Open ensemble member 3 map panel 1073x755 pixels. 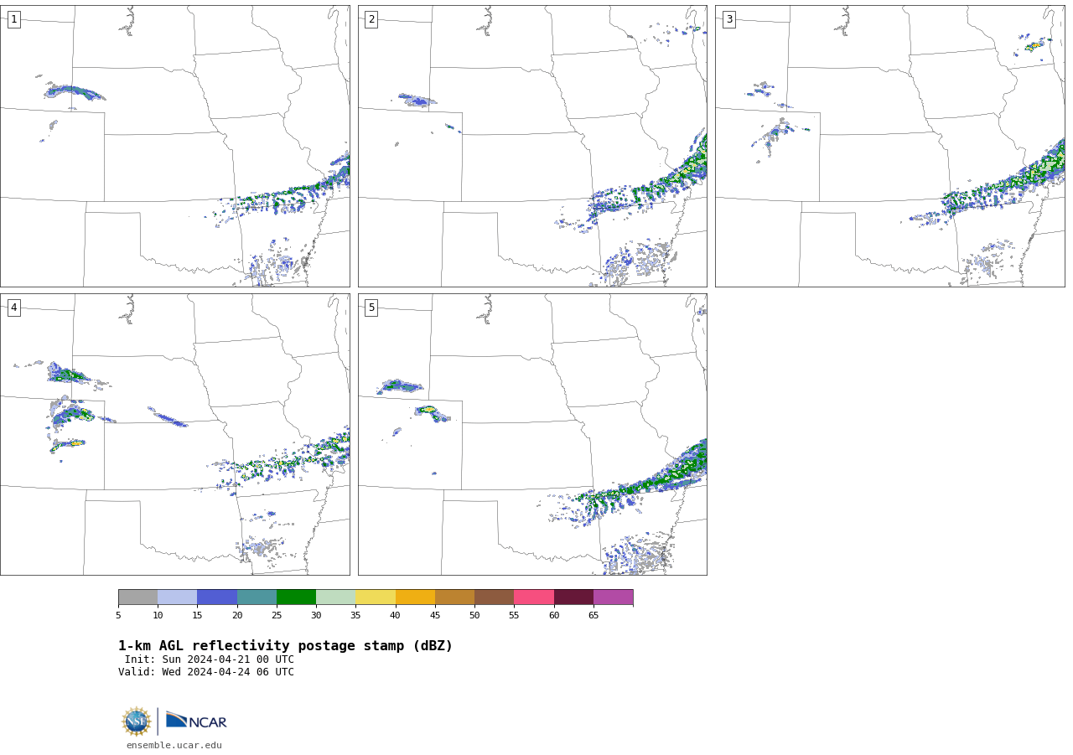(889, 146)
